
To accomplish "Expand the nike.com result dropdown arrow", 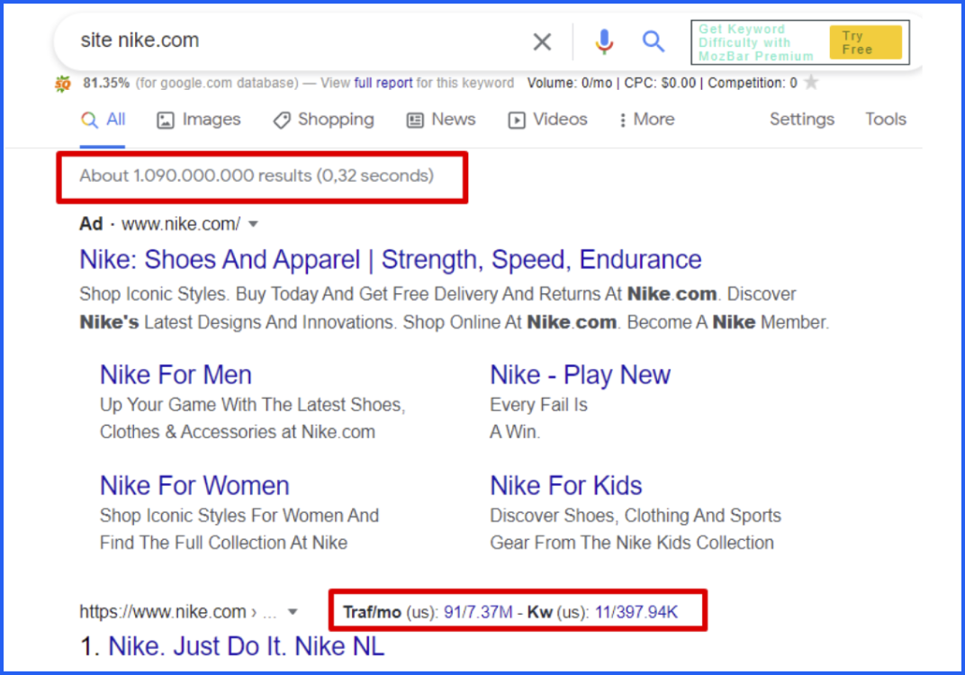I will point(293,613).
